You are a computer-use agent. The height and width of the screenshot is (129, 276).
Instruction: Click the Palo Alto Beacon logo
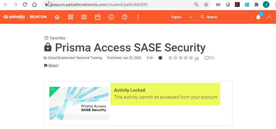coord(25,17)
